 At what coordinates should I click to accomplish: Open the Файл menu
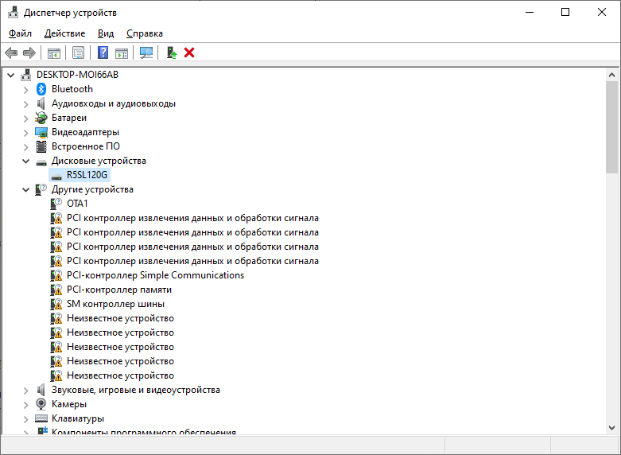coord(20,33)
